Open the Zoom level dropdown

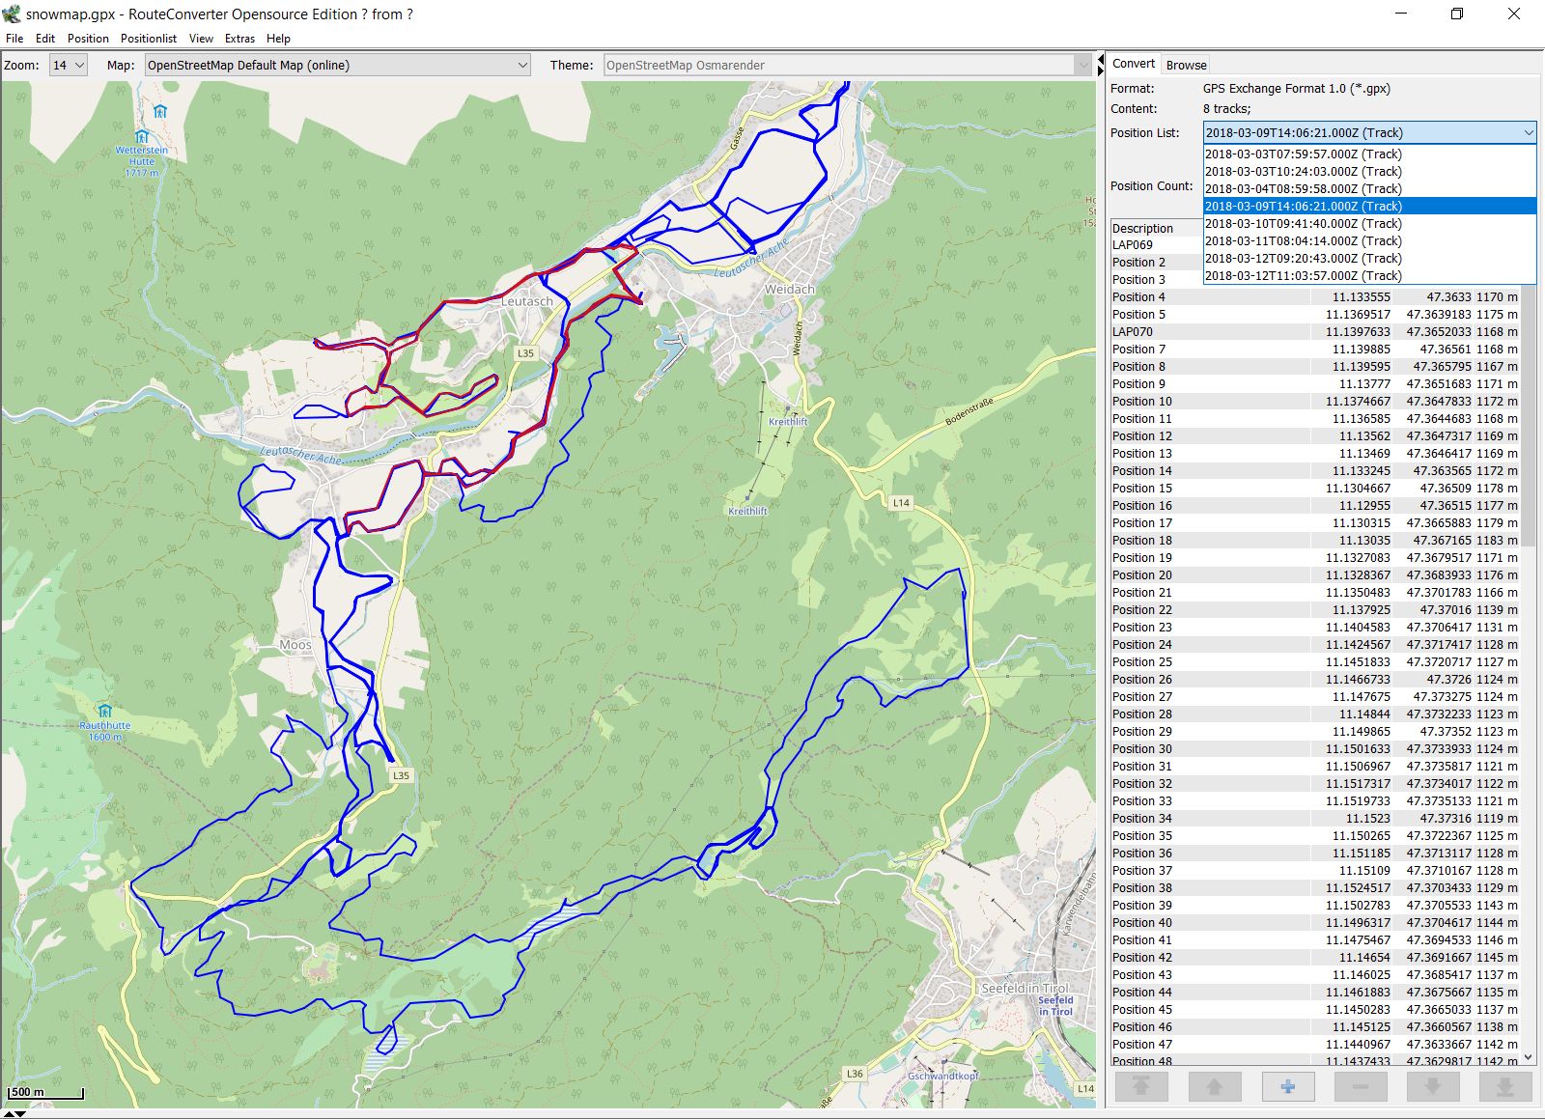[x=69, y=66]
